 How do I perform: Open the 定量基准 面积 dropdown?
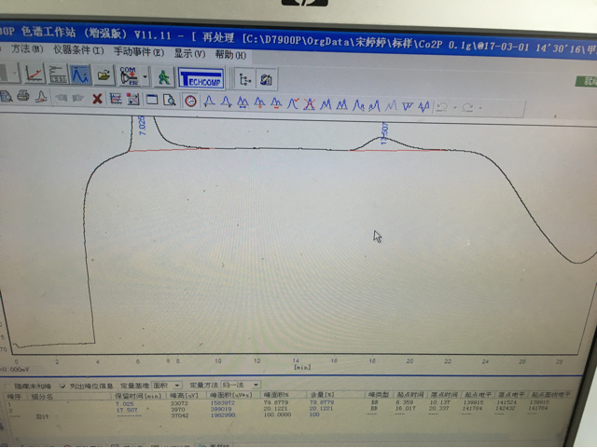[167, 386]
